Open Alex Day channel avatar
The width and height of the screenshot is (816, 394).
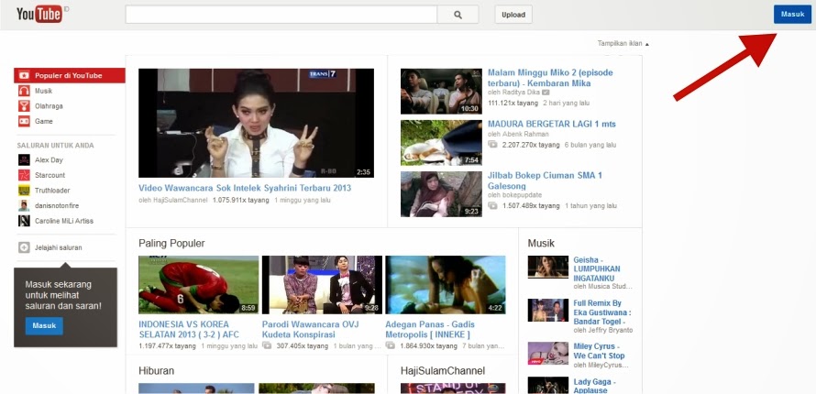pyautogui.click(x=24, y=160)
